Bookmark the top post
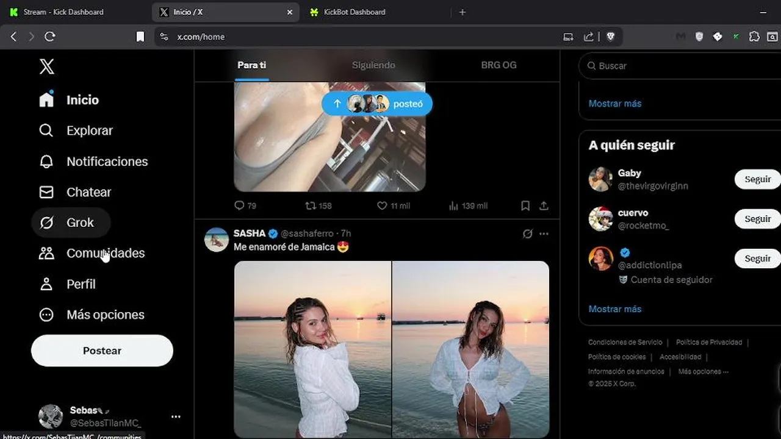The width and height of the screenshot is (781, 439). [525, 205]
